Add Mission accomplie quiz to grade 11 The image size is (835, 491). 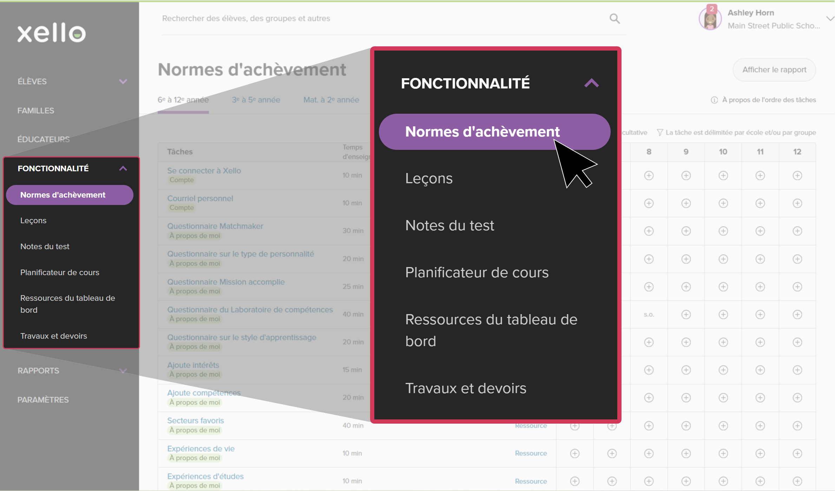tap(760, 287)
